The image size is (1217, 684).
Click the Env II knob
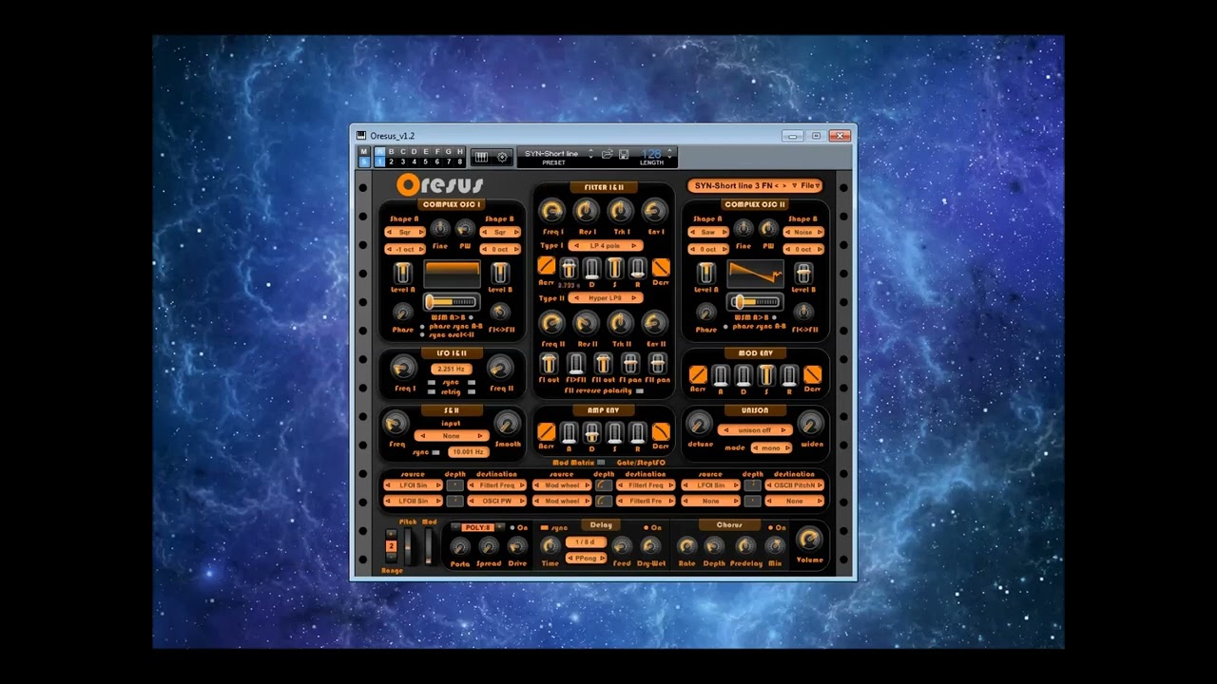pyautogui.click(x=655, y=323)
